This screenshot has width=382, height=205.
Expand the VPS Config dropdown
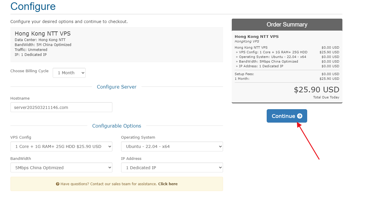pyautogui.click(x=61, y=146)
